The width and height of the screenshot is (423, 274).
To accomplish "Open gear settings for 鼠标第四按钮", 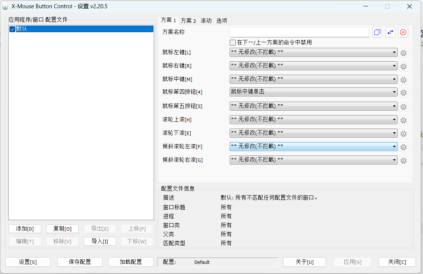I will (404, 92).
